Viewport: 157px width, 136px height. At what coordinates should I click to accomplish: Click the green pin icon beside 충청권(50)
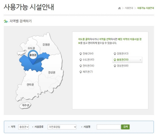(115, 60)
